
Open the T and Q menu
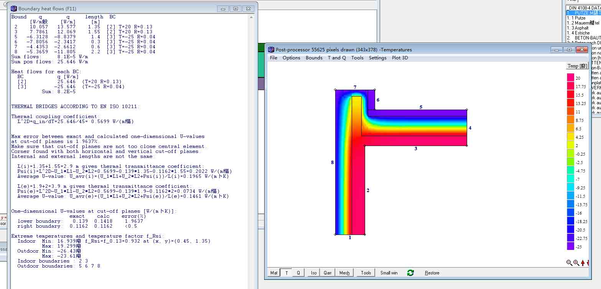coord(336,58)
